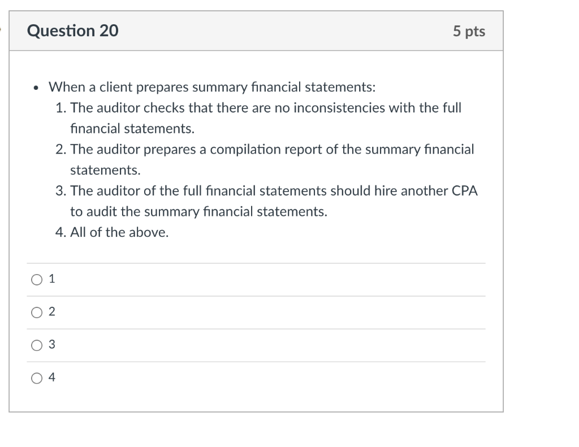579x447 pixels.
Task: Click the answer option labeled 4
Action: tap(52, 377)
